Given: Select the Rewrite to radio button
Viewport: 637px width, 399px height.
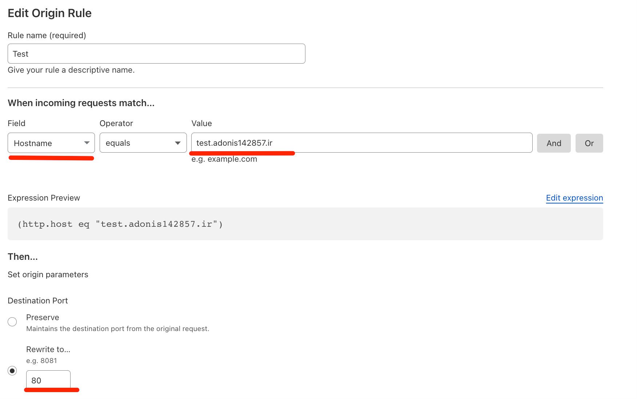Looking at the screenshot, I should point(12,371).
